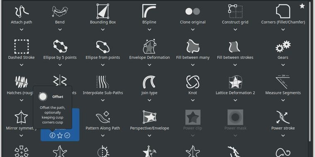Screen dimensions: 315x157
Task: Select the Knot effect icon
Action: click(x=193, y=82)
